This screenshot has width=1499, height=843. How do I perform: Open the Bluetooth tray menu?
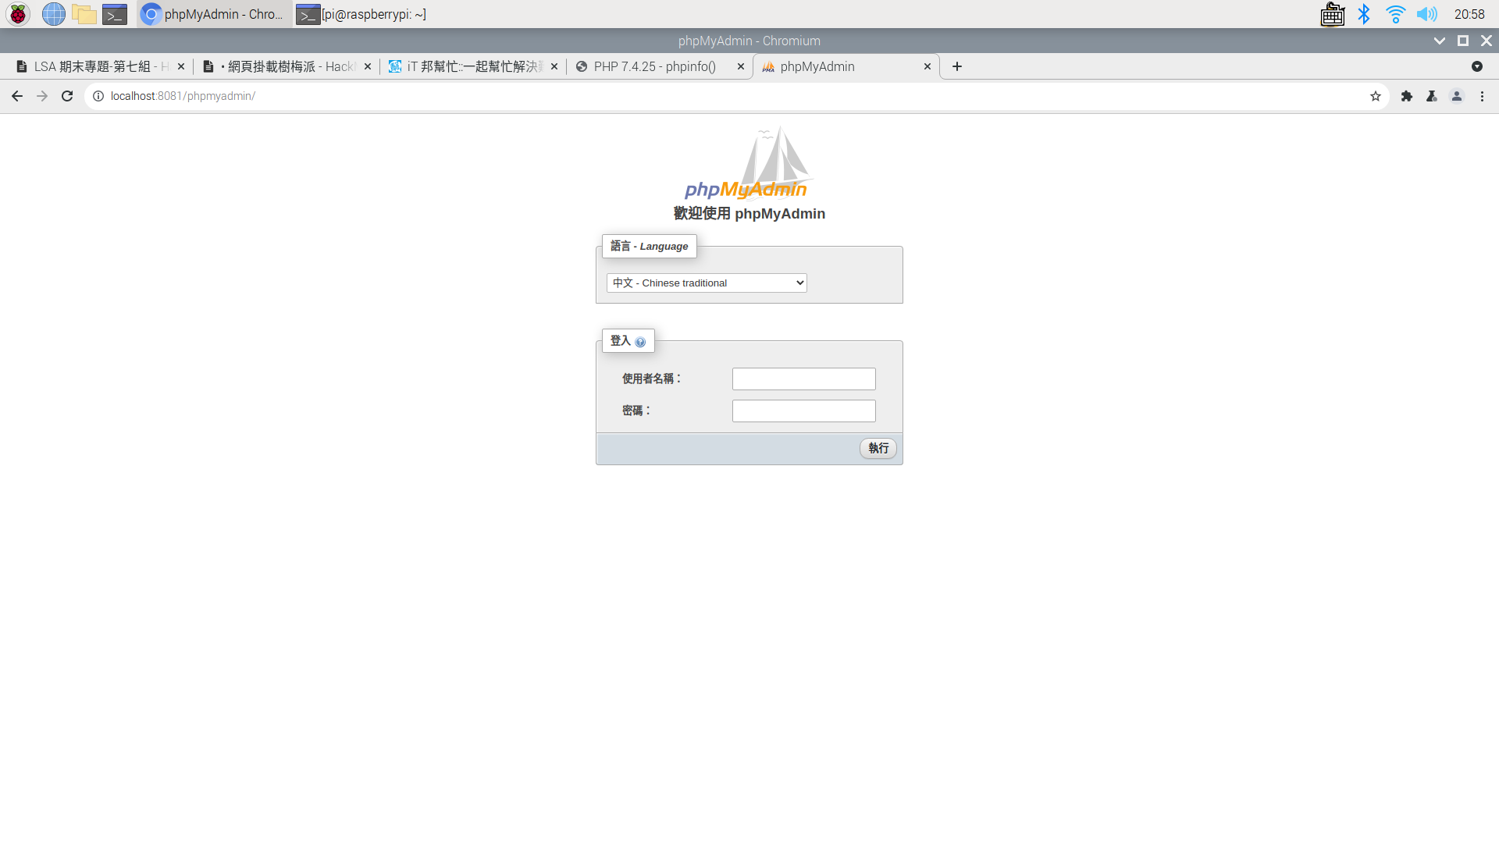pos(1364,14)
